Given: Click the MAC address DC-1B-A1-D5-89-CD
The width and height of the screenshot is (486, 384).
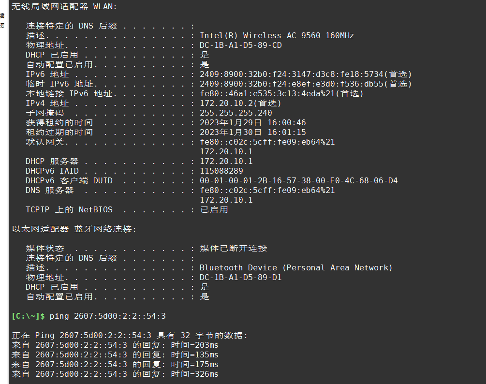Looking at the screenshot, I should (x=240, y=45).
